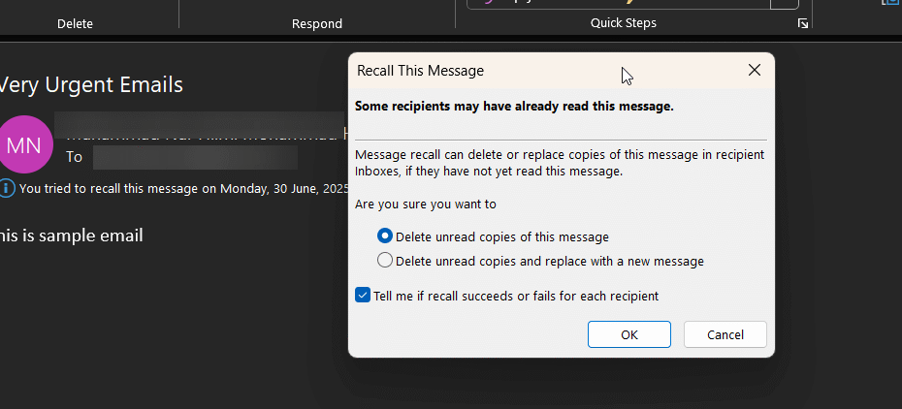Click the Respond group label

pyautogui.click(x=317, y=23)
